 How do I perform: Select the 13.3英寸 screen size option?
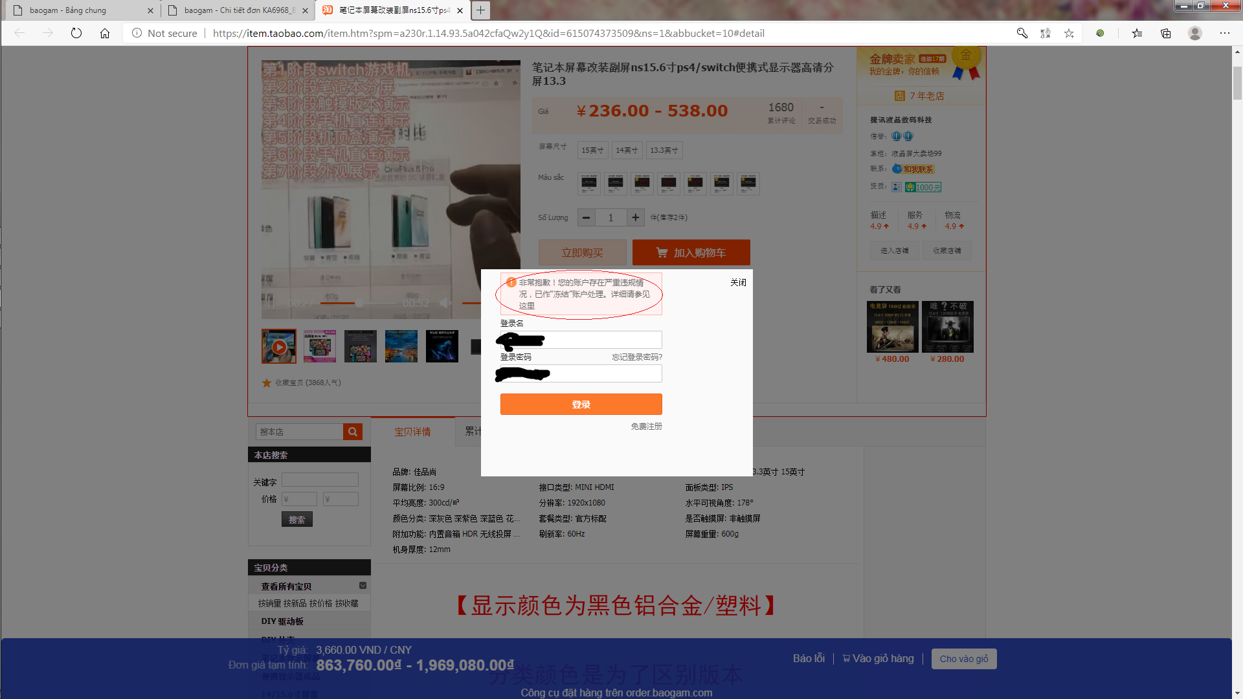pyautogui.click(x=664, y=150)
